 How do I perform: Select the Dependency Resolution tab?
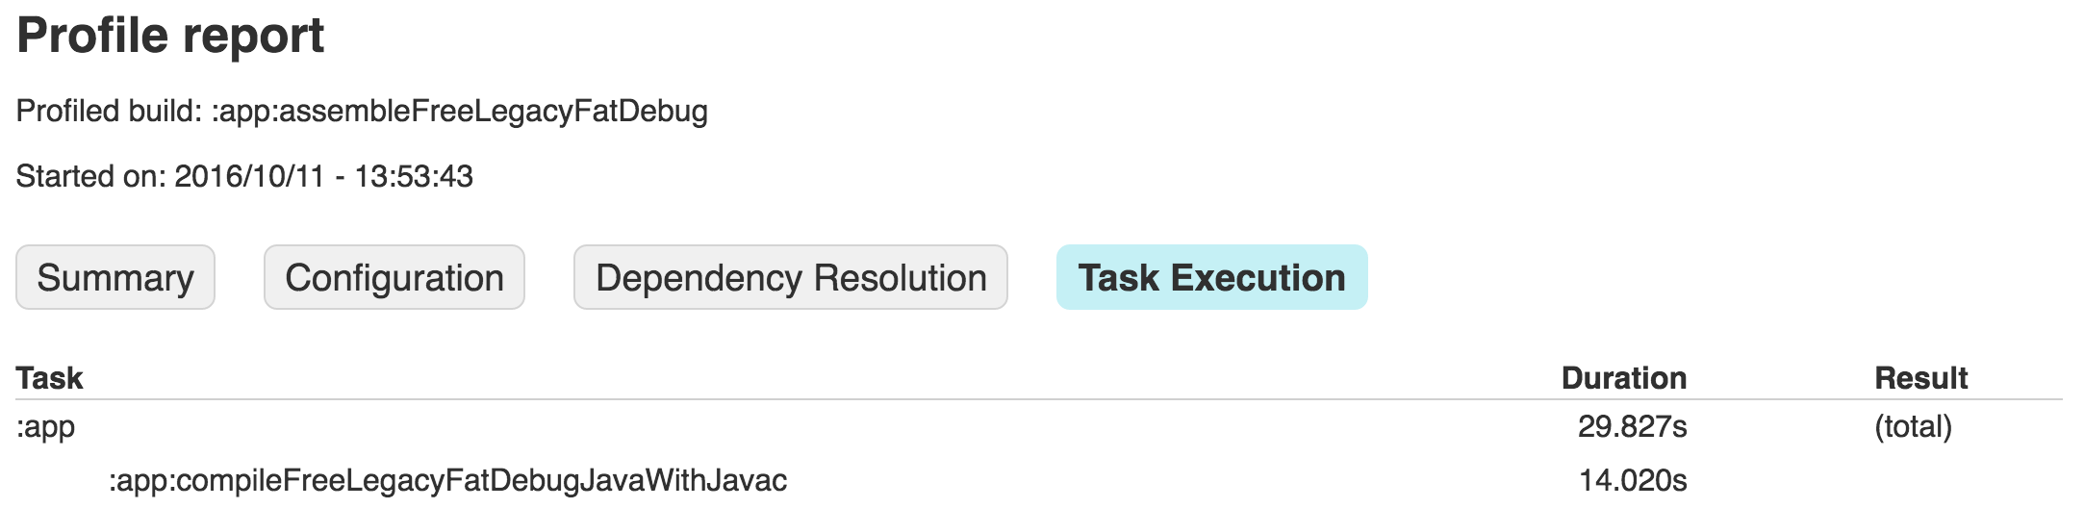pyautogui.click(x=791, y=278)
